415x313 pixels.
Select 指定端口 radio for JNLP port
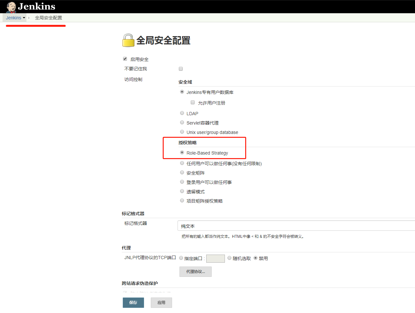[181, 258]
